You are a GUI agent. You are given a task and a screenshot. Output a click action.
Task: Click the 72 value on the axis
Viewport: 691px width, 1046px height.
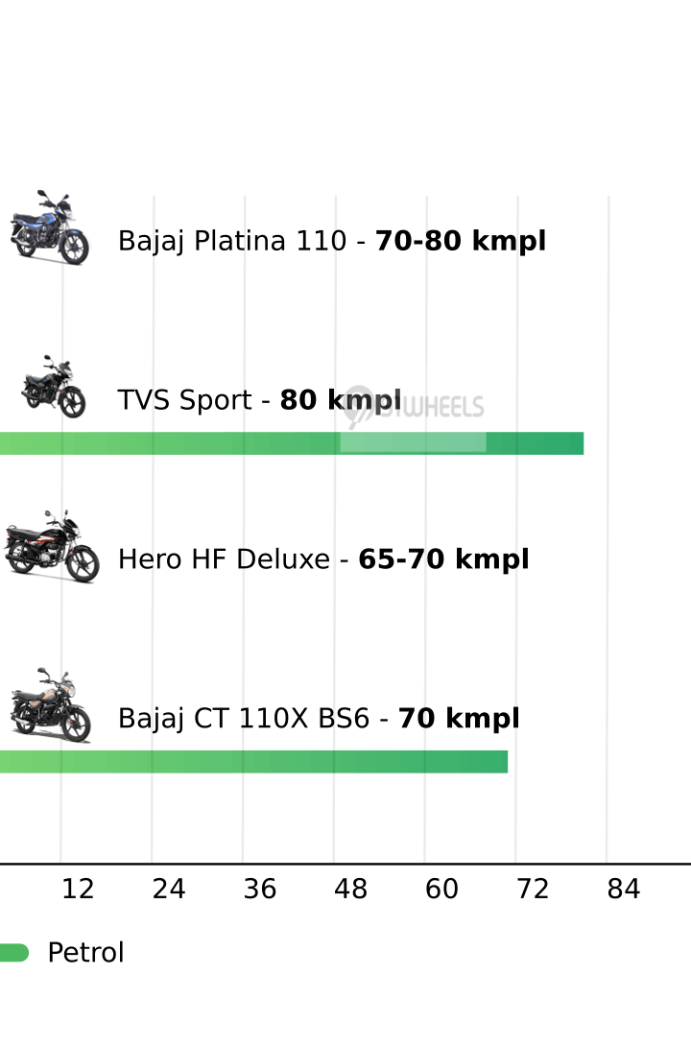click(x=533, y=890)
